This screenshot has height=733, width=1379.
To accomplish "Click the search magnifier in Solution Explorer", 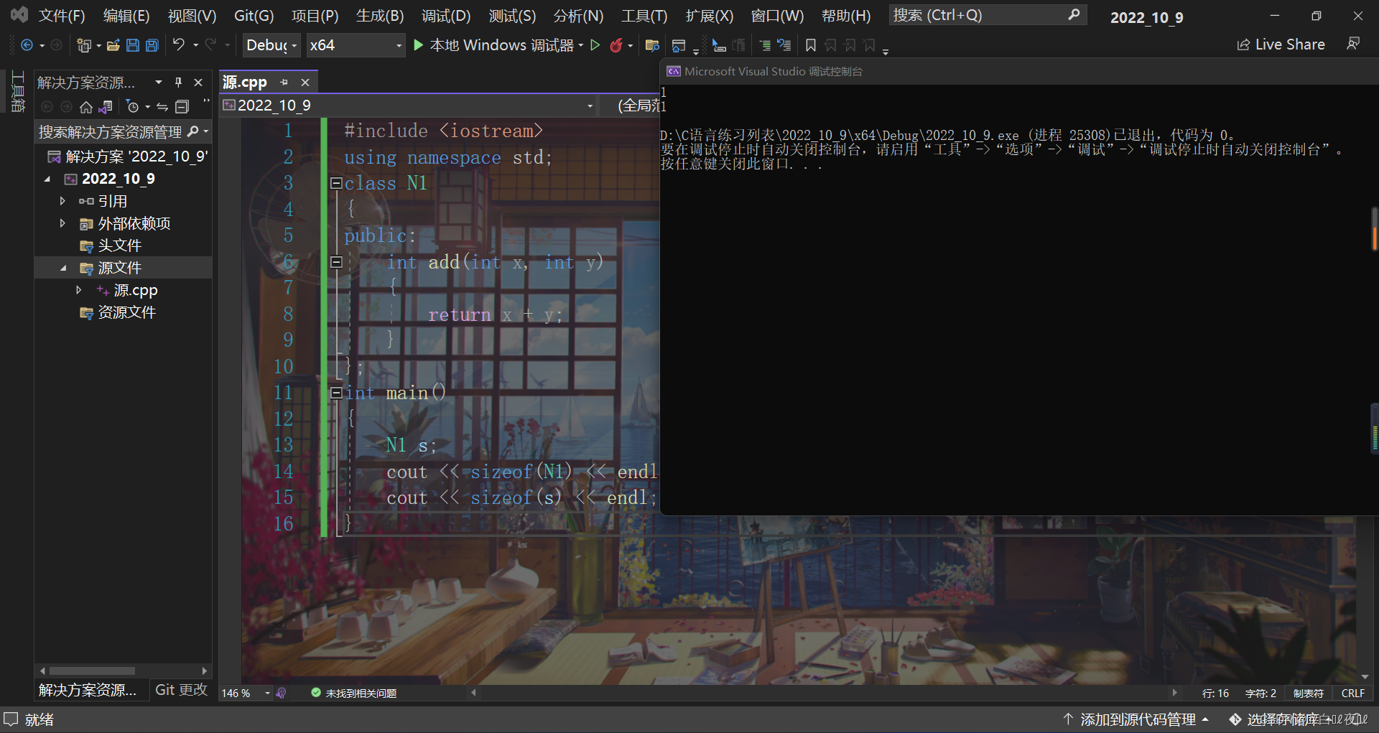I will 192,131.
